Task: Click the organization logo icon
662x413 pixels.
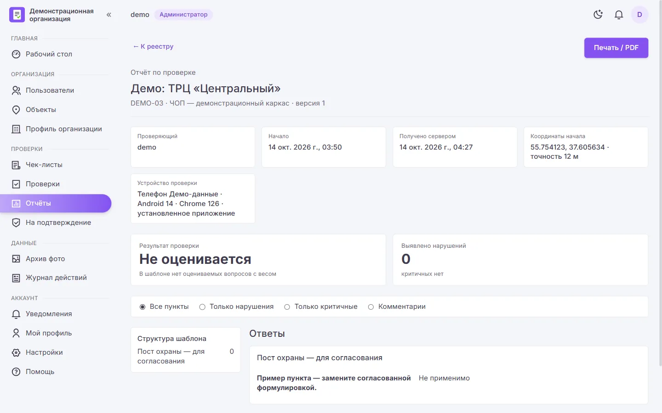Action: (17, 15)
